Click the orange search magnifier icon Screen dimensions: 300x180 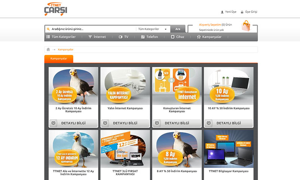48,29
